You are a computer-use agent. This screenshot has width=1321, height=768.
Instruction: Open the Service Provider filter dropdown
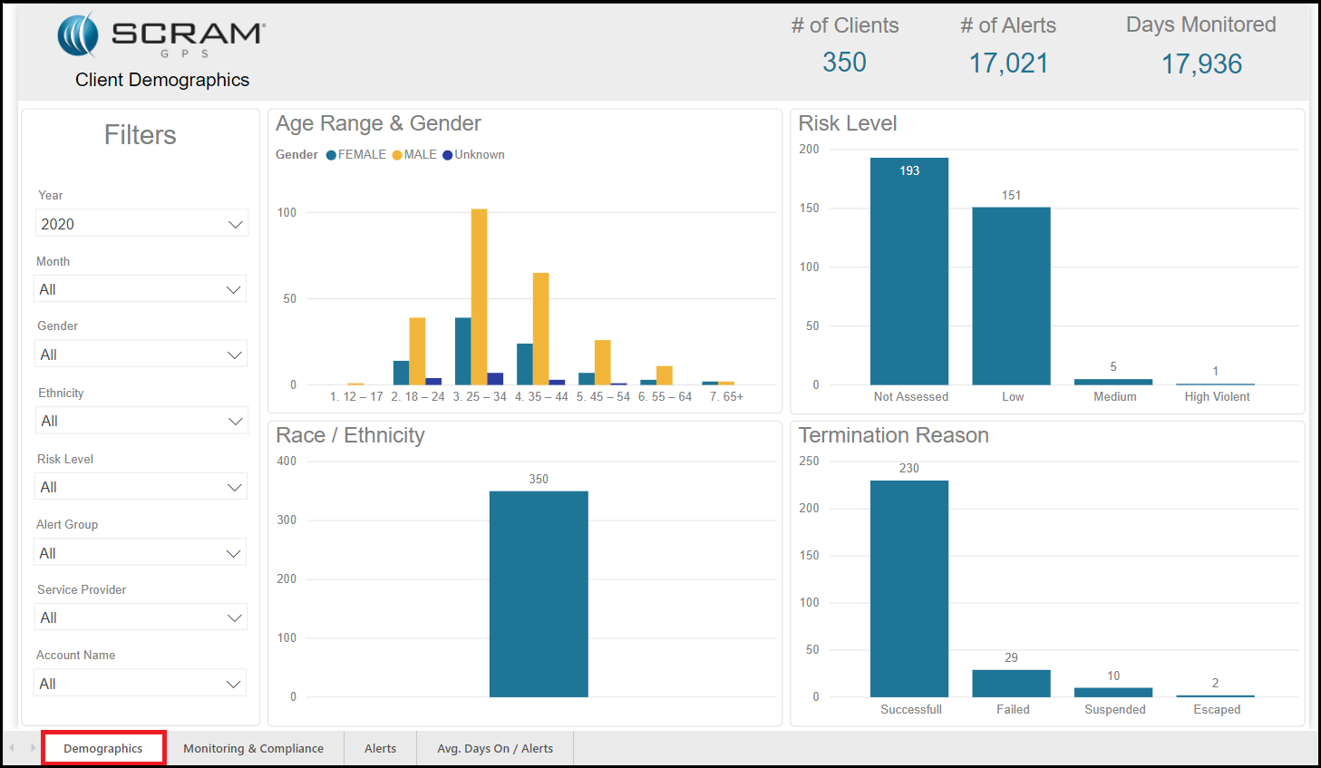(x=141, y=617)
